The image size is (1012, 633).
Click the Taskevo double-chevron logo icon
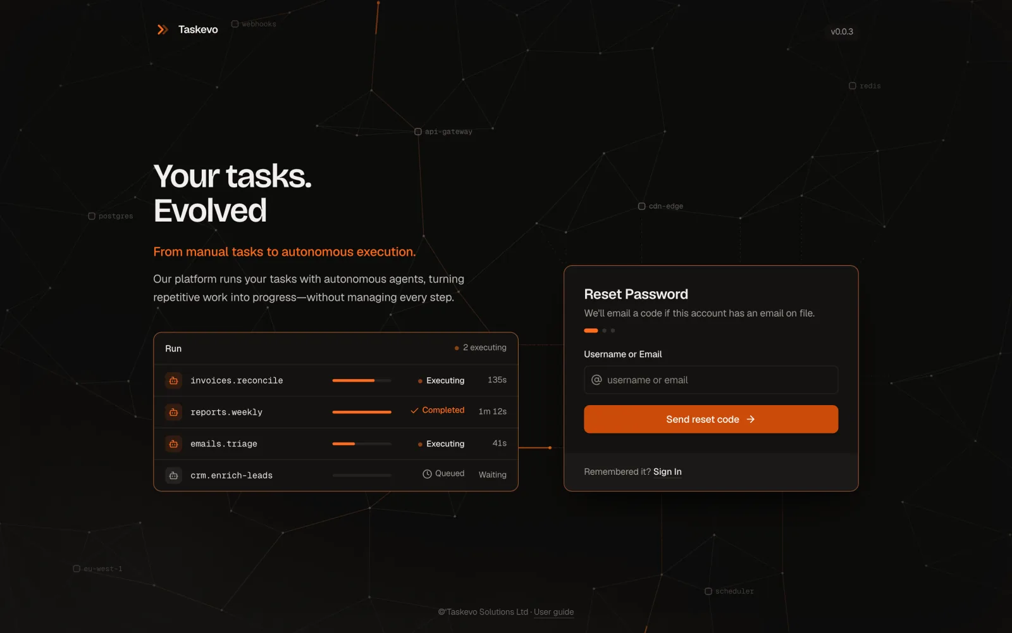point(163,30)
